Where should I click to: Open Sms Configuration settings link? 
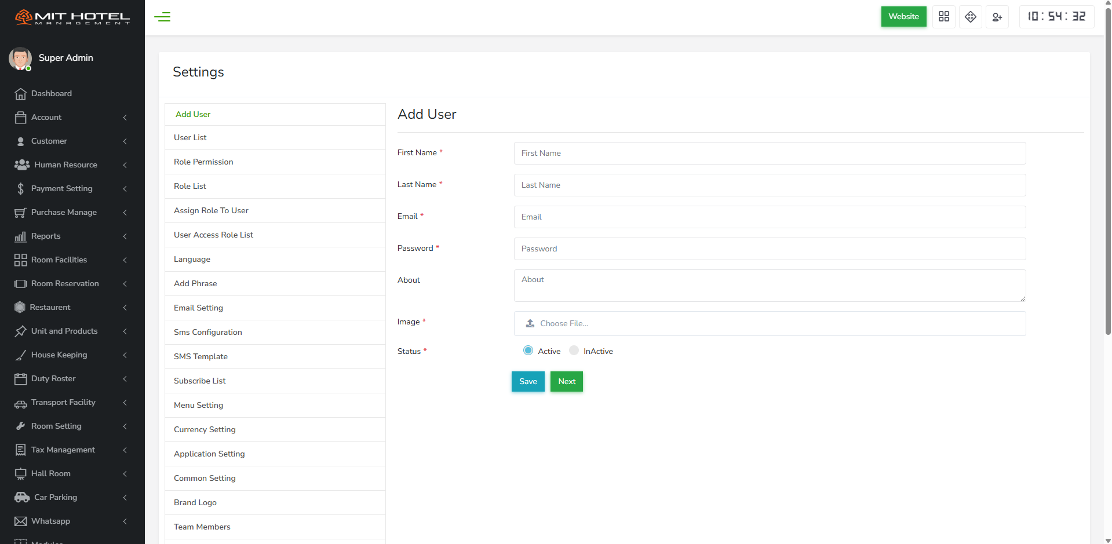(275, 333)
